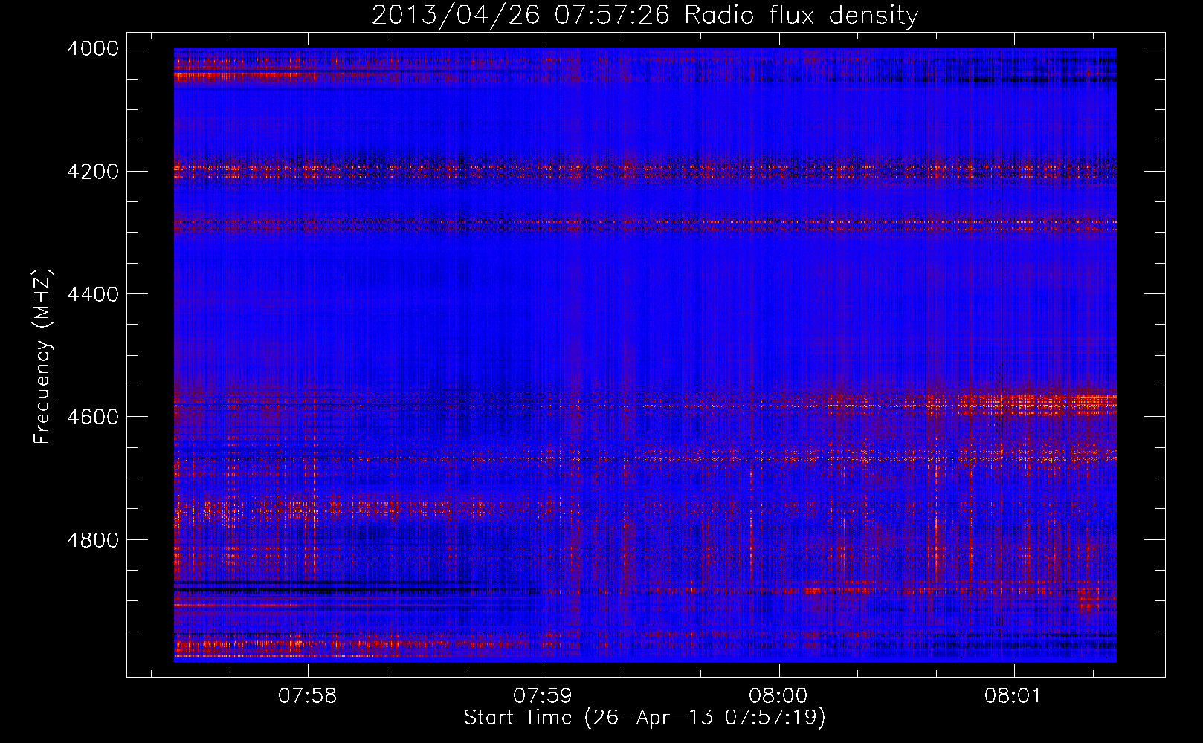
Task: Click the 4400 frequency axis label
Action: pos(93,294)
